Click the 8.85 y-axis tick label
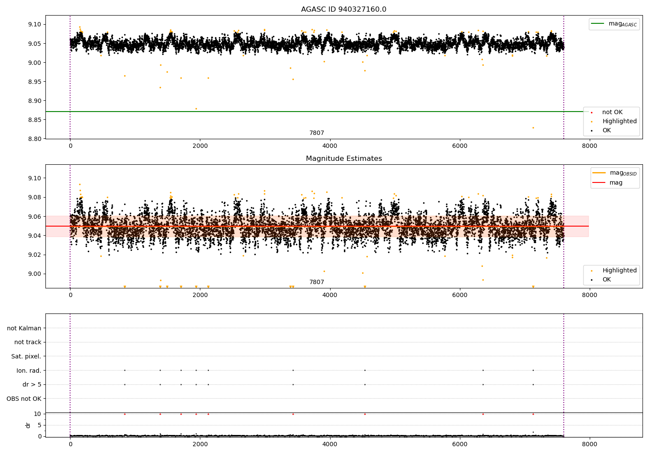The image size is (649, 454). click(34, 120)
